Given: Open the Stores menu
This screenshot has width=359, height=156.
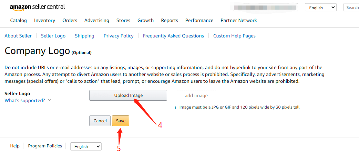Looking at the screenshot, I should [x=123, y=20].
